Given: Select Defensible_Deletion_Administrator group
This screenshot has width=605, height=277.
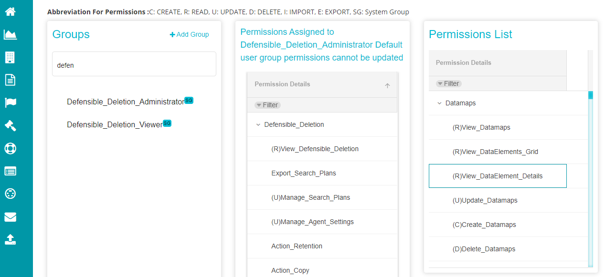Looking at the screenshot, I should [126, 102].
